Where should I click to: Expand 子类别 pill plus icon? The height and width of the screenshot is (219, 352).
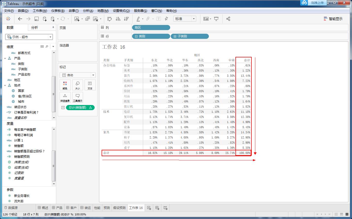175,36
